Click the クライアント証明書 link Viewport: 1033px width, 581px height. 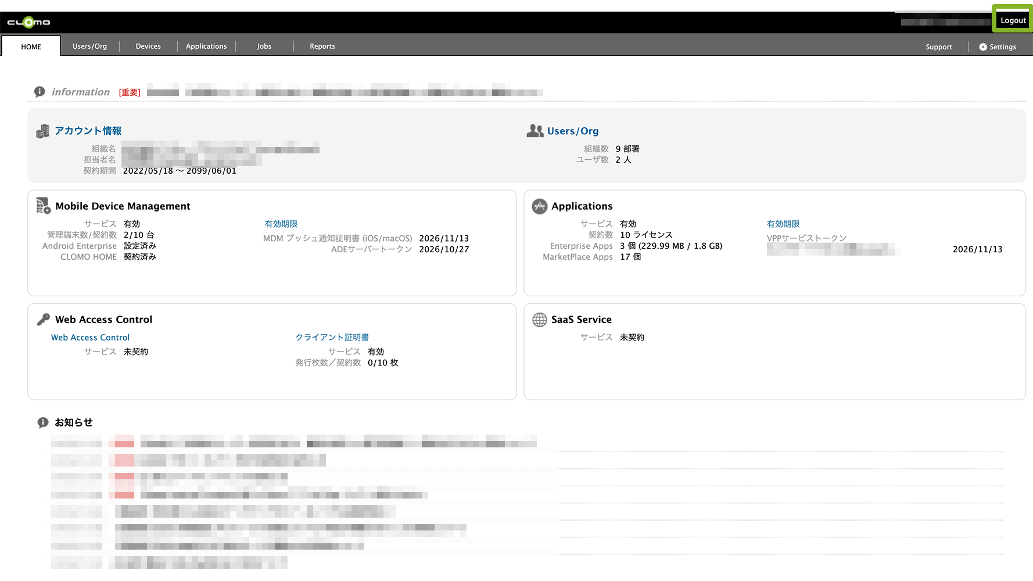332,338
